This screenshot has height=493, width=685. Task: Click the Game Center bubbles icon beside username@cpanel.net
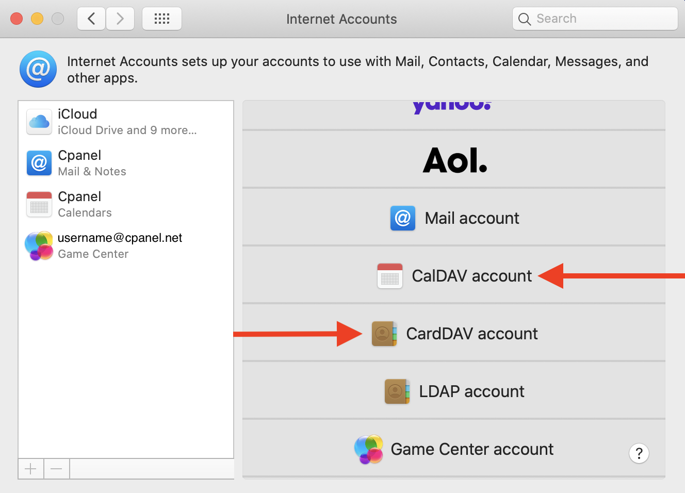[x=39, y=245]
